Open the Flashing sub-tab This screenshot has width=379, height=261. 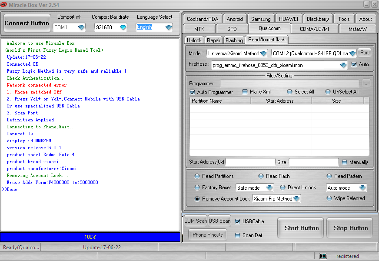[x=234, y=40]
